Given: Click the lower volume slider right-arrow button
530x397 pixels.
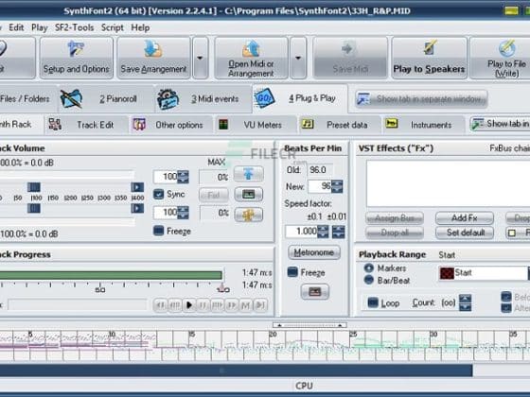Looking at the screenshot, I should point(137,208).
